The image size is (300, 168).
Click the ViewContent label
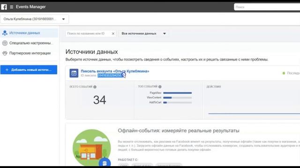point(154,98)
